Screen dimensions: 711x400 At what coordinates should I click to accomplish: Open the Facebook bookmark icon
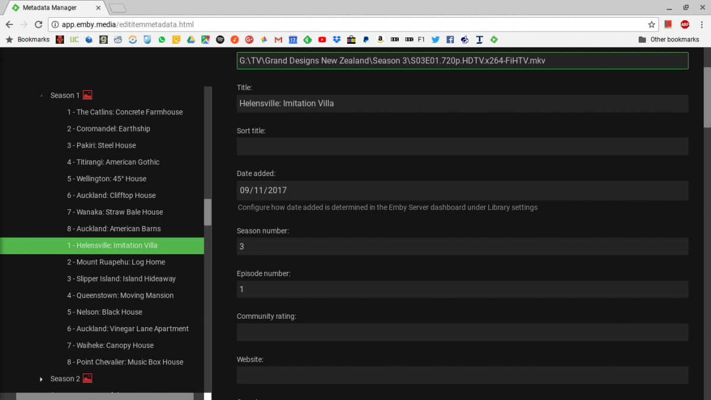click(450, 40)
